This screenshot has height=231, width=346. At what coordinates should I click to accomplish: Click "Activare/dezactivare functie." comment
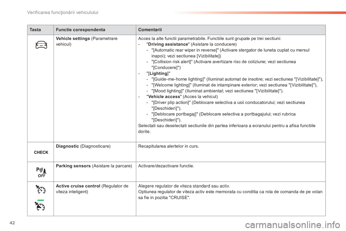coord(166,166)
